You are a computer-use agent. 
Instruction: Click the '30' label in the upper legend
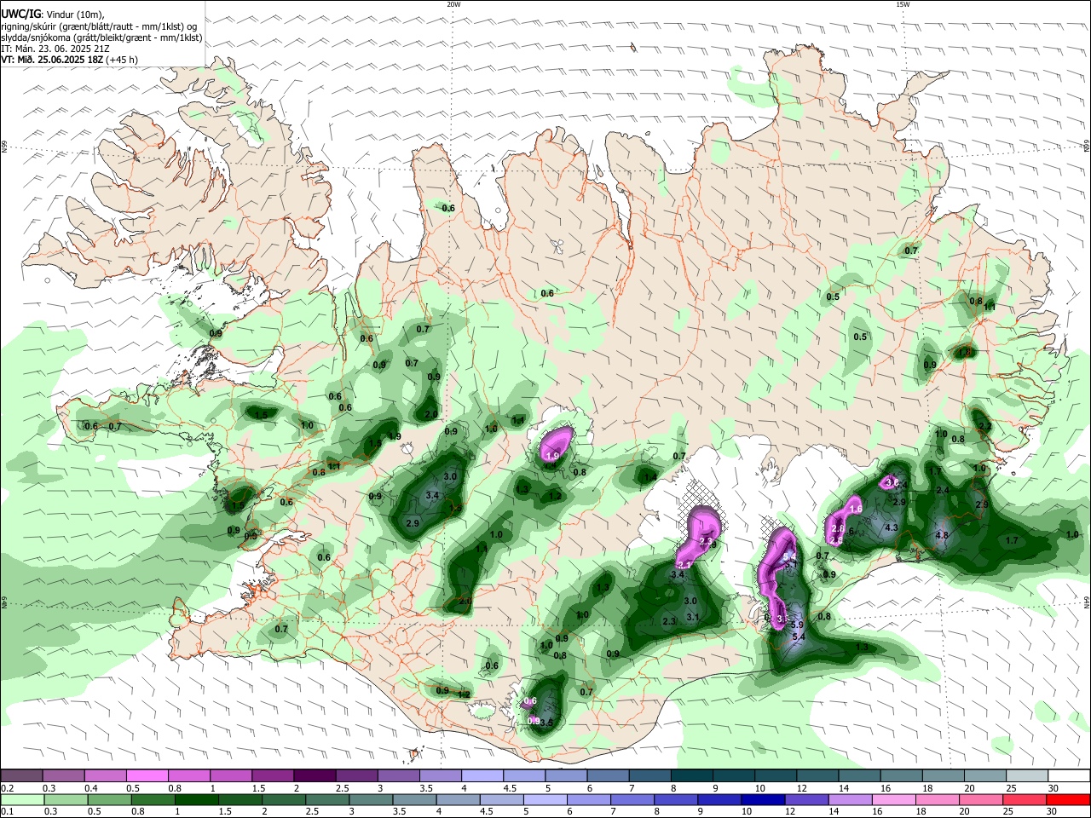tap(1053, 788)
